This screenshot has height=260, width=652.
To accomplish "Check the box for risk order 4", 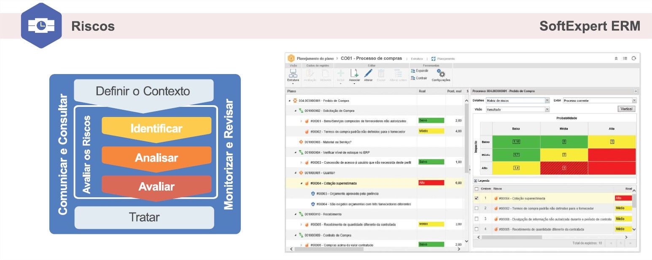I will 477,229.
